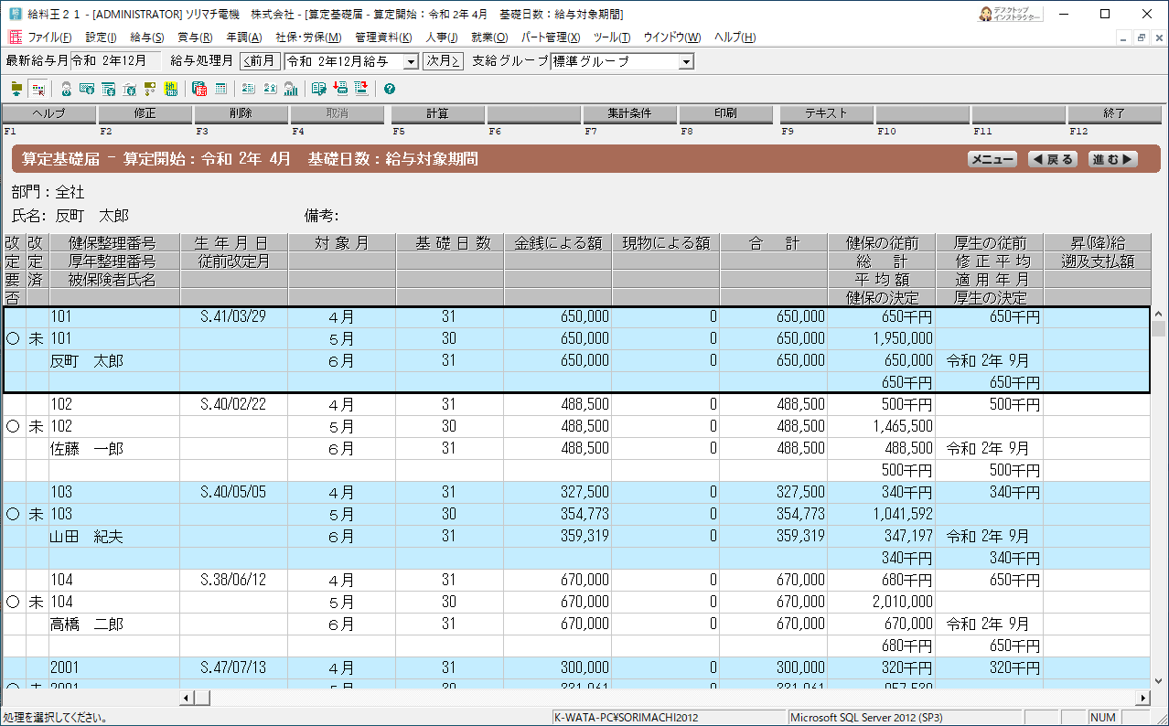
Task: Open the ファイル(F) menu
Action: [49, 37]
